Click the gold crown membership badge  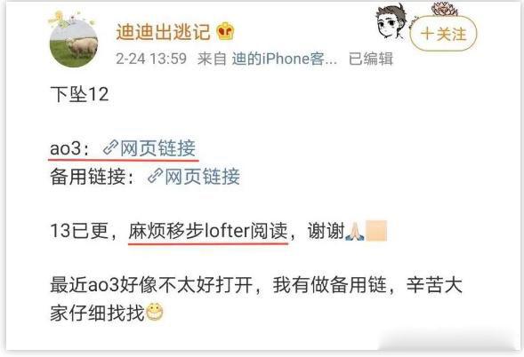click(x=226, y=31)
